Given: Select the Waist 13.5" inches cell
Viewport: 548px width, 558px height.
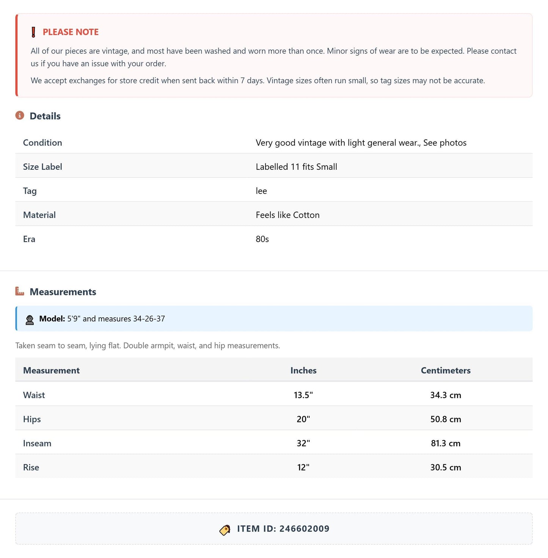Looking at the screenshot, I should (303, 395).
